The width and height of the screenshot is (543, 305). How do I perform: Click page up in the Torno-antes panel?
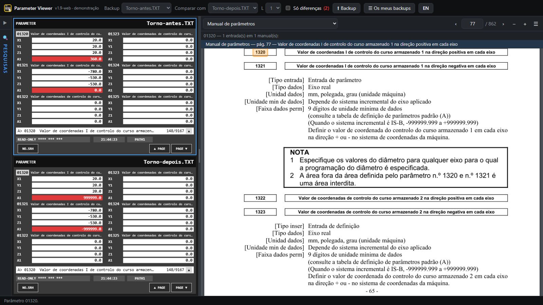click(x=160, y=149)
